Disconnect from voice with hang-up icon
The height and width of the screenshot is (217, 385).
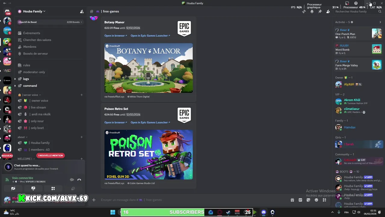coord(79,180)
